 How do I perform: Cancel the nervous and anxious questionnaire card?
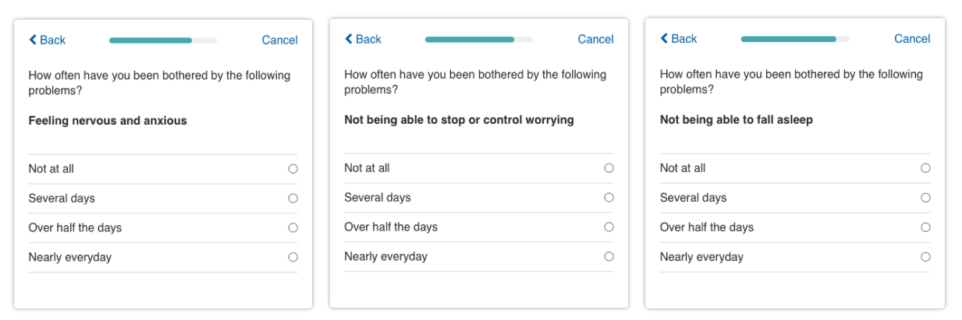coord(279,40)
